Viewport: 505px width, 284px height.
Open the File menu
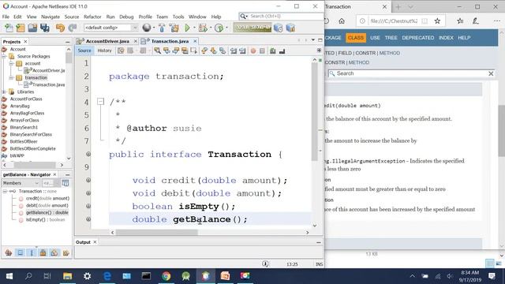[6, 17]
